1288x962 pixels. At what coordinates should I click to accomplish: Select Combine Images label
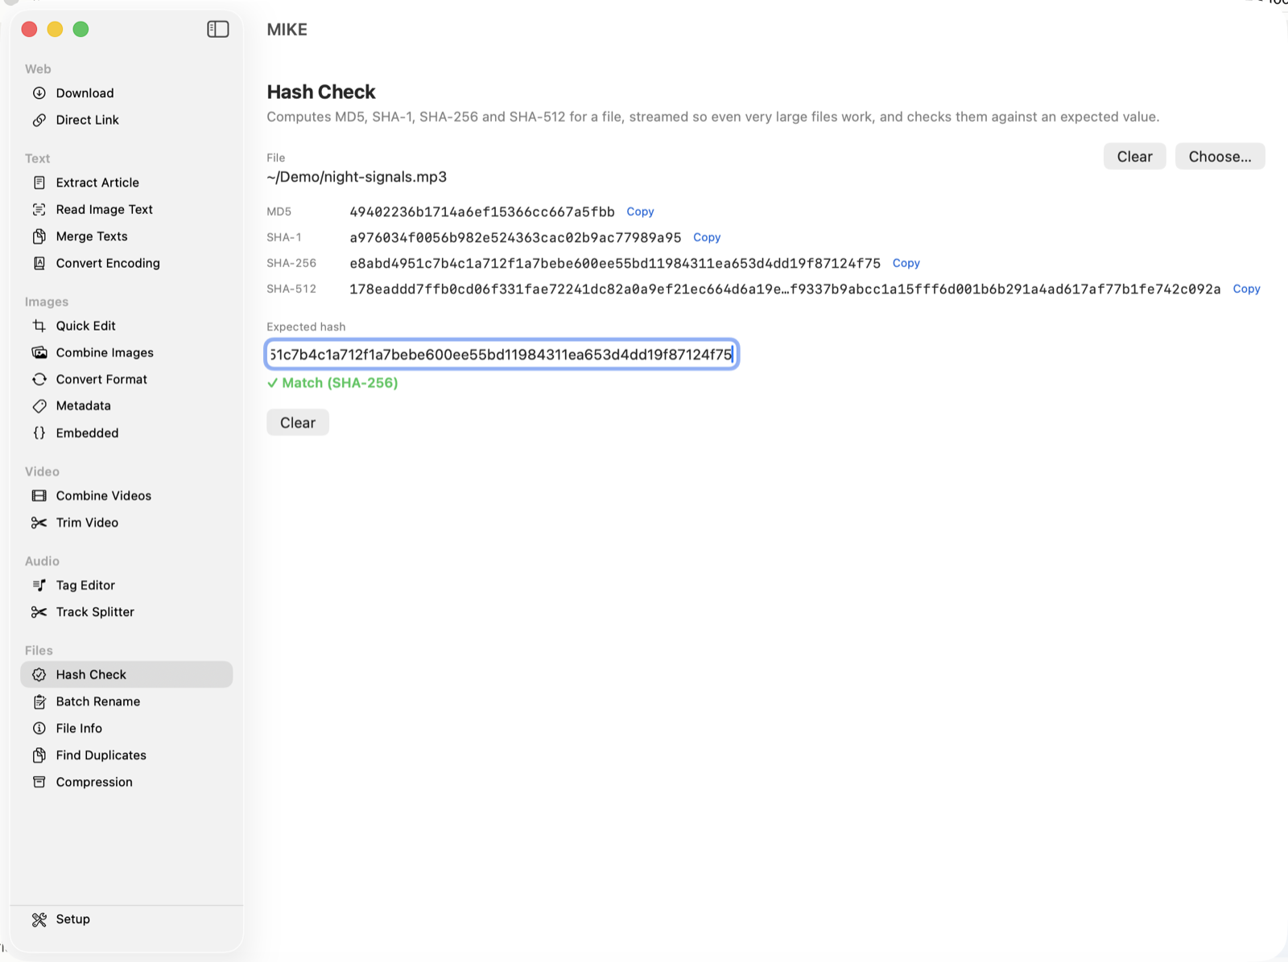[105, 352]
